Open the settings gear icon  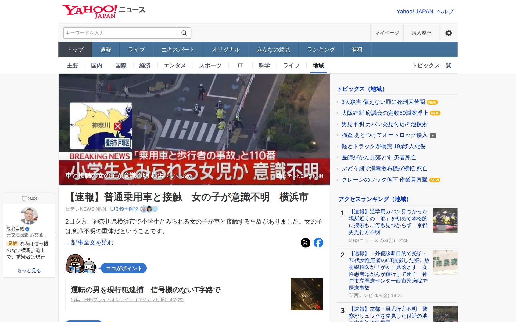point(448,33)
